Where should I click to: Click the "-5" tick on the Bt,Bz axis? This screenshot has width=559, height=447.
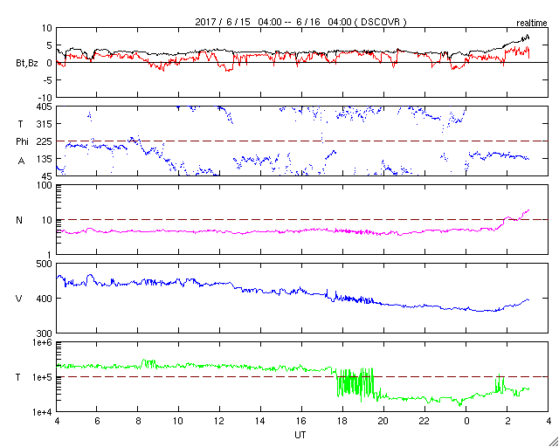click(46, 79)
